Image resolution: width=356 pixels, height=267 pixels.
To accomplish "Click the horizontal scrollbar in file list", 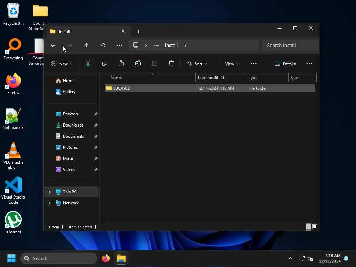I will pyautogui.click(x=209, y=220).
